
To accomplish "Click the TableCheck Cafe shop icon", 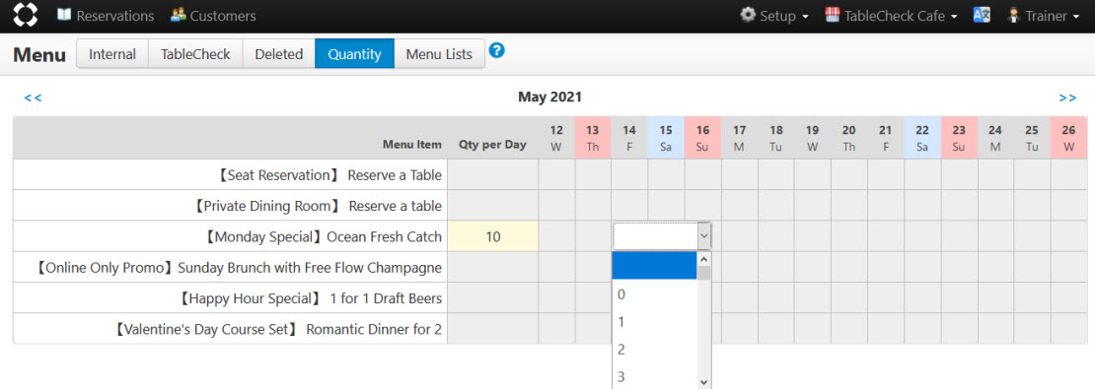I will pyautogui.click(x=832, y=15).
